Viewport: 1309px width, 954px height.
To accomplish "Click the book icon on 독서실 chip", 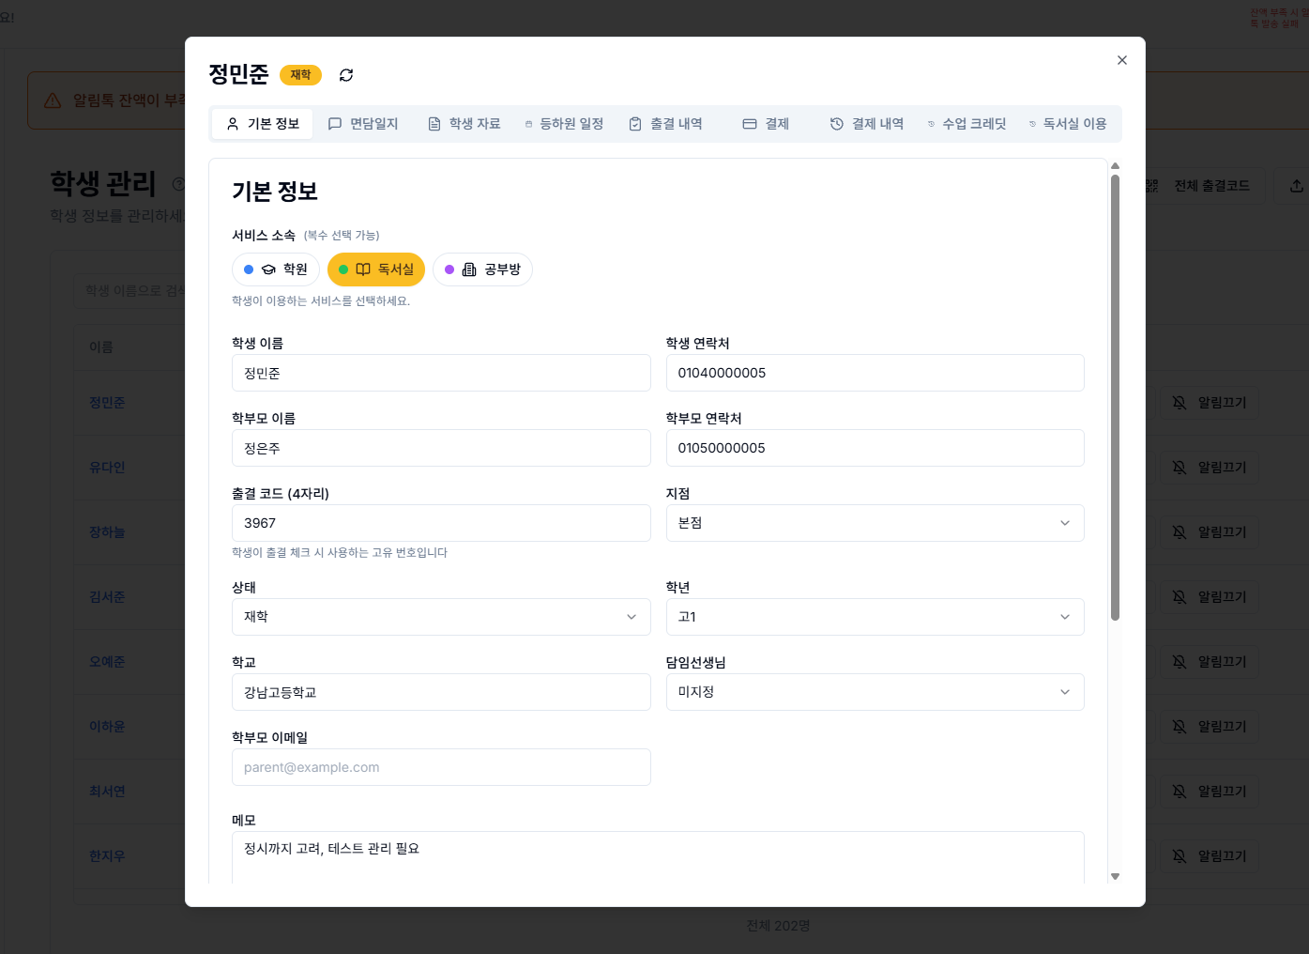I will pos(363,269).
